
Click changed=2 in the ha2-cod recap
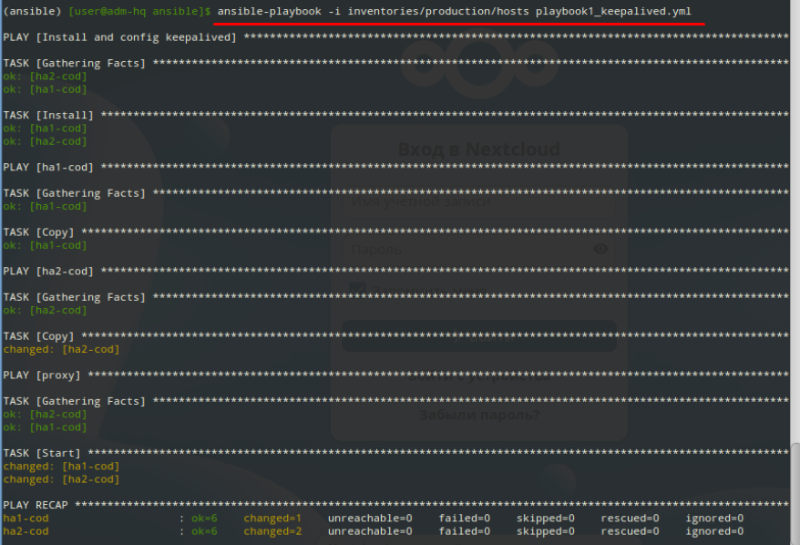click(x=272, y=531)
